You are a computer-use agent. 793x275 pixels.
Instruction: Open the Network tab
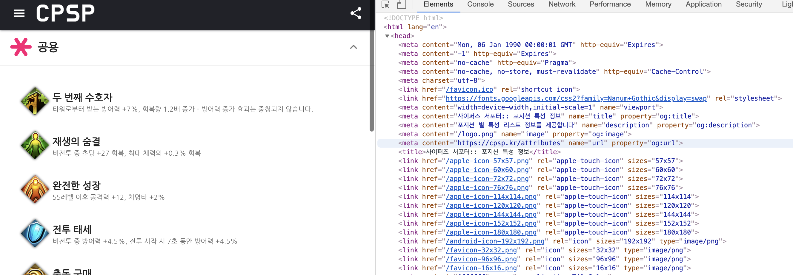[562, 4]
